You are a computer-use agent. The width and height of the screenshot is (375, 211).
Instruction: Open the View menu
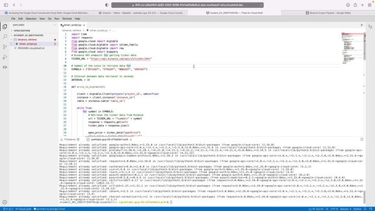(42, 19)
